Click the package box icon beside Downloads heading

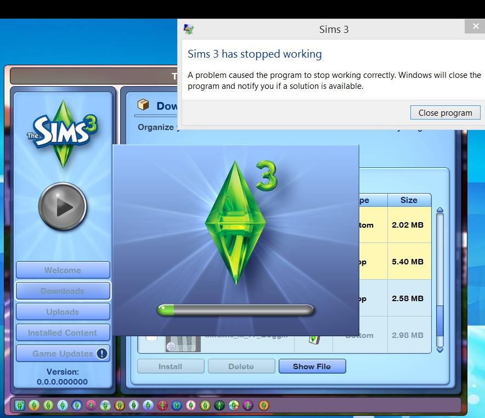143,105
